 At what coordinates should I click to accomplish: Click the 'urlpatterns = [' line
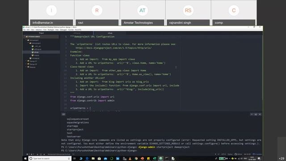[80, 108]
